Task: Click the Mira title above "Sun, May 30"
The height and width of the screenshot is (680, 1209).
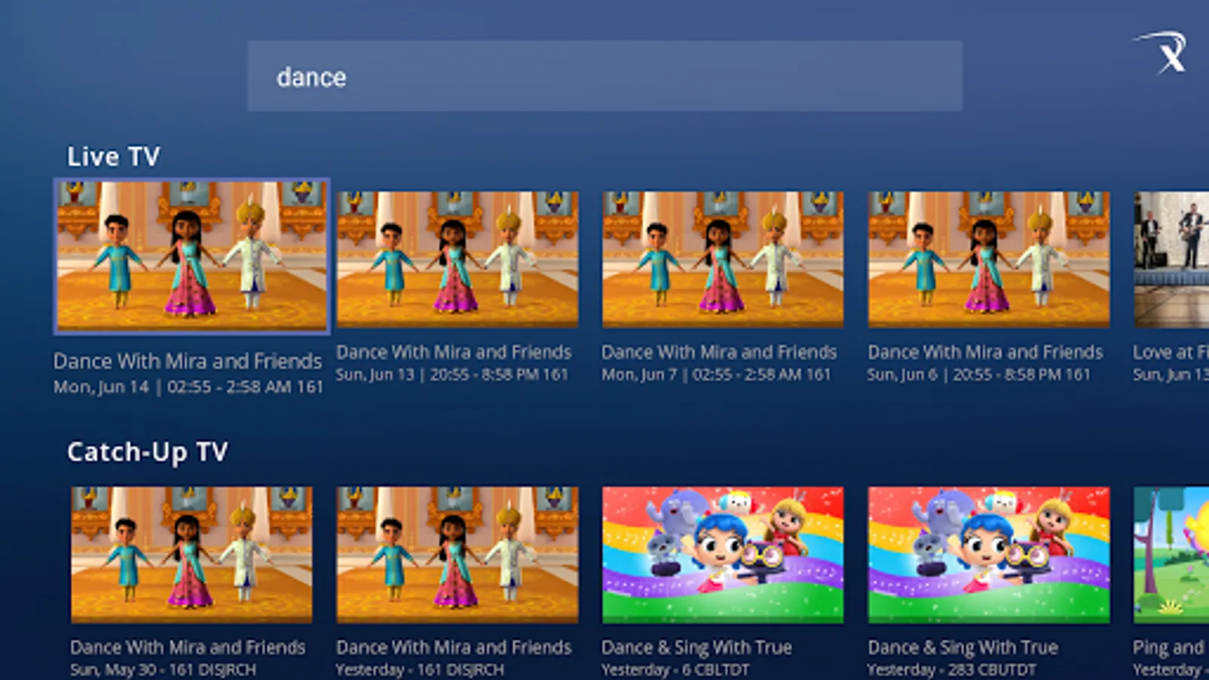Action: click(188, 648)
